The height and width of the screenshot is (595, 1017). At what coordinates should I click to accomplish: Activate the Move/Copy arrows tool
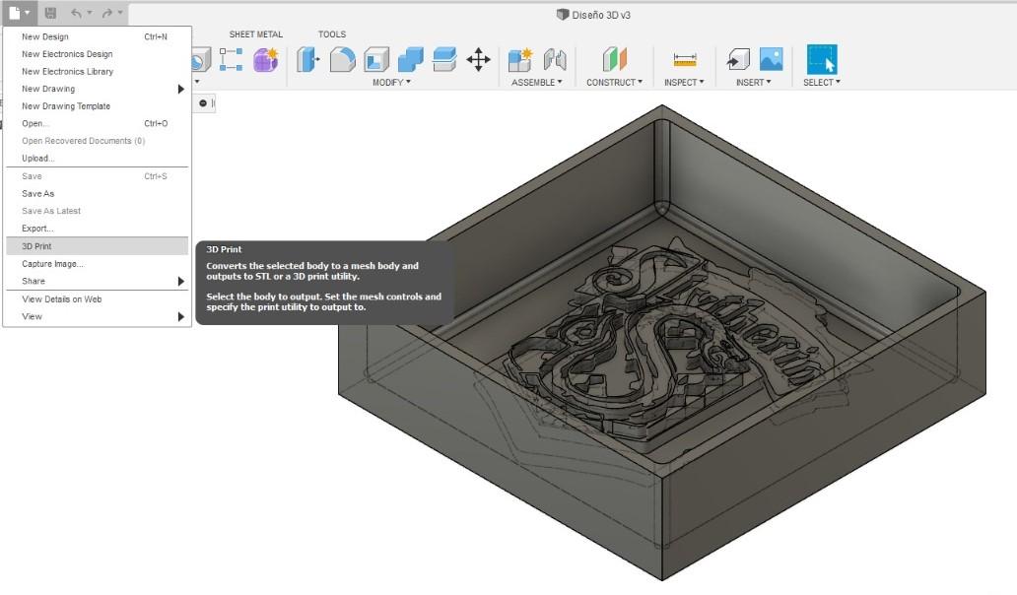pos(479,60)
